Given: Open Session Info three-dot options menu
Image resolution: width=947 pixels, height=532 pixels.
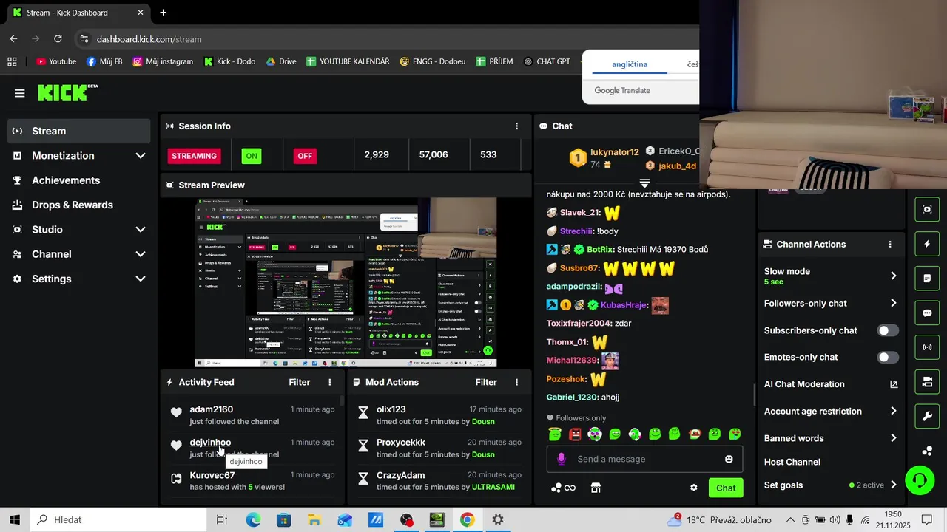Looking at the screenshot, I should tap(516, 126).
